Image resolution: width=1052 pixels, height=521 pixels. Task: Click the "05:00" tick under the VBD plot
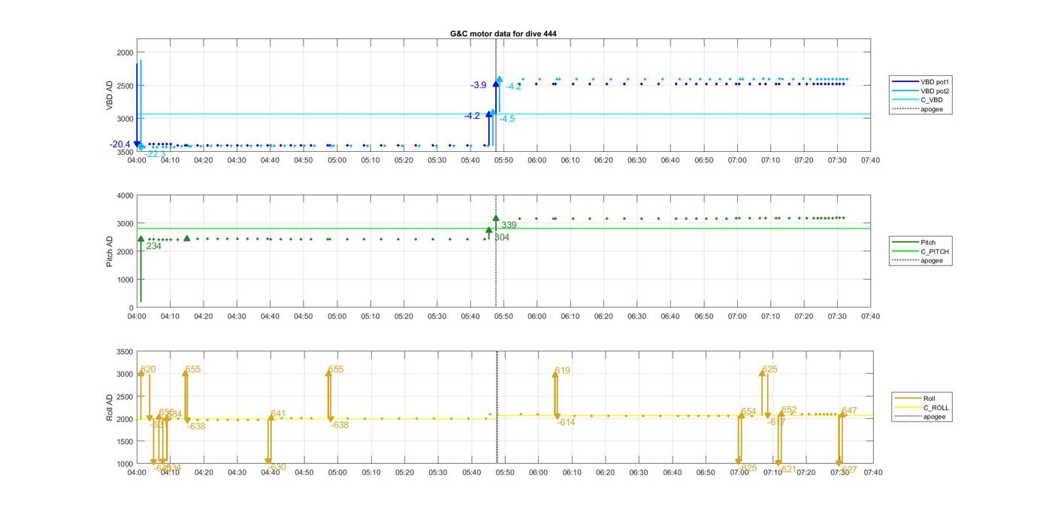[x=337, y=160]
